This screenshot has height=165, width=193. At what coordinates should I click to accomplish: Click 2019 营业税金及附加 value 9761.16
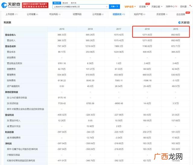tap(62, 63)
